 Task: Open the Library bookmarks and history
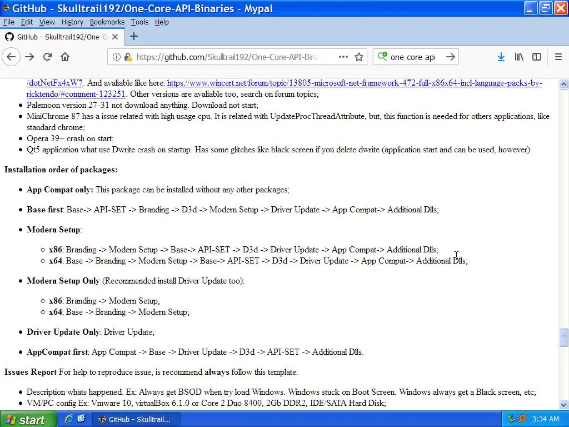pyautogui.click(x=519, y=57)
